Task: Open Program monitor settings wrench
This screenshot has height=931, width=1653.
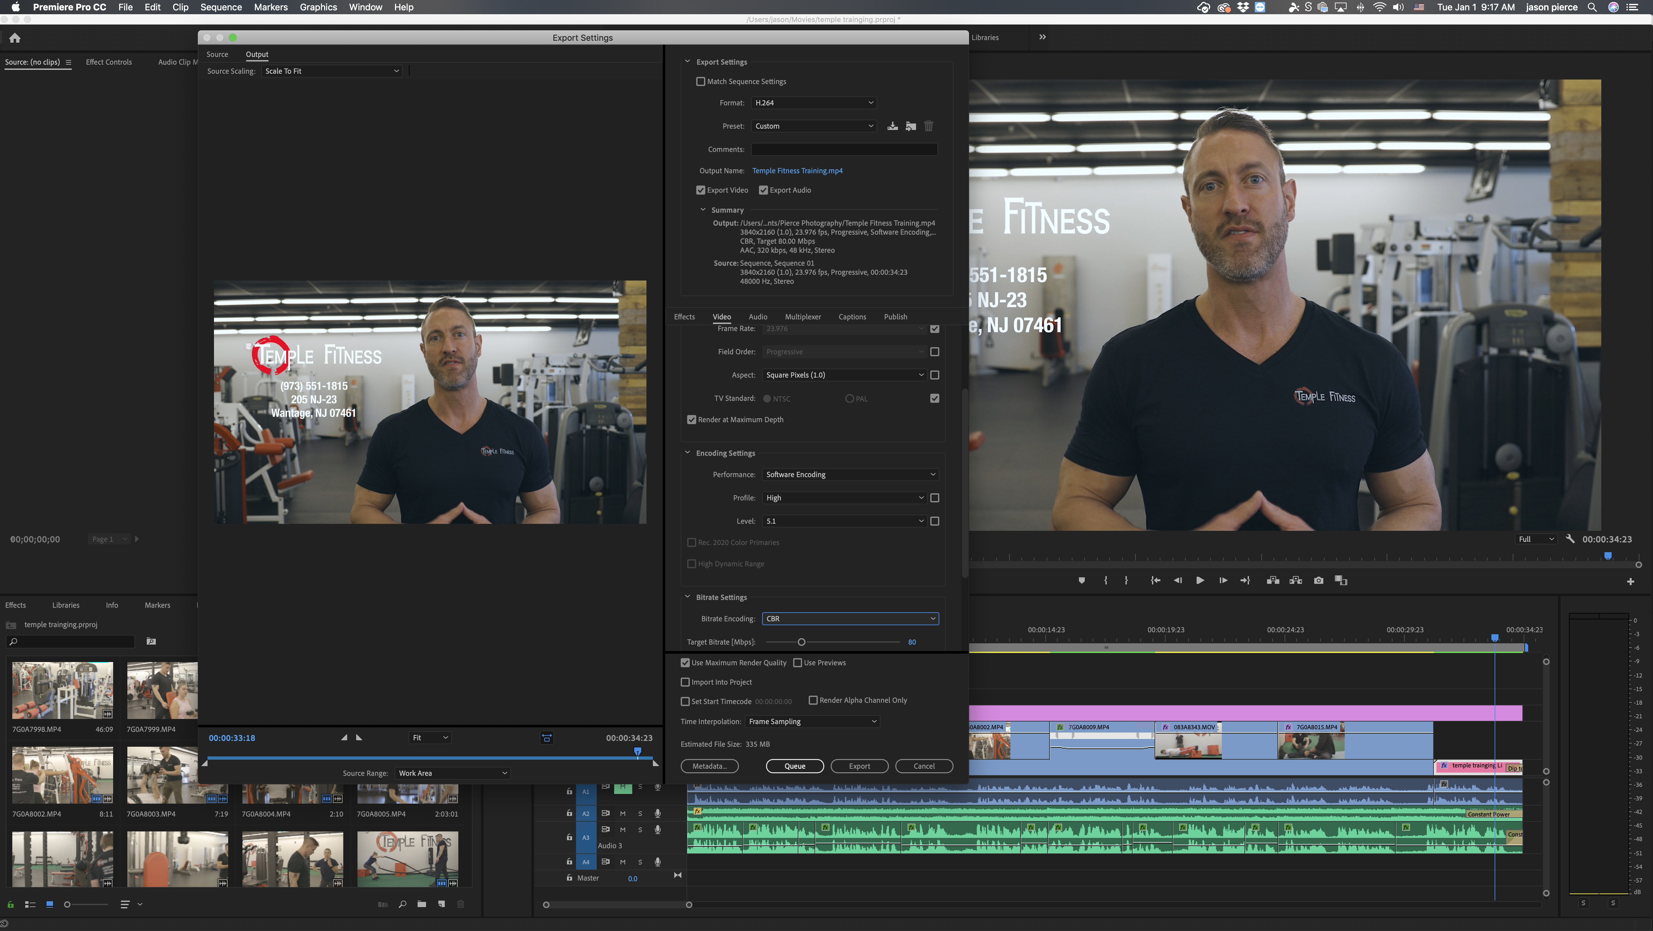Action: click(x=1570, y=539)
